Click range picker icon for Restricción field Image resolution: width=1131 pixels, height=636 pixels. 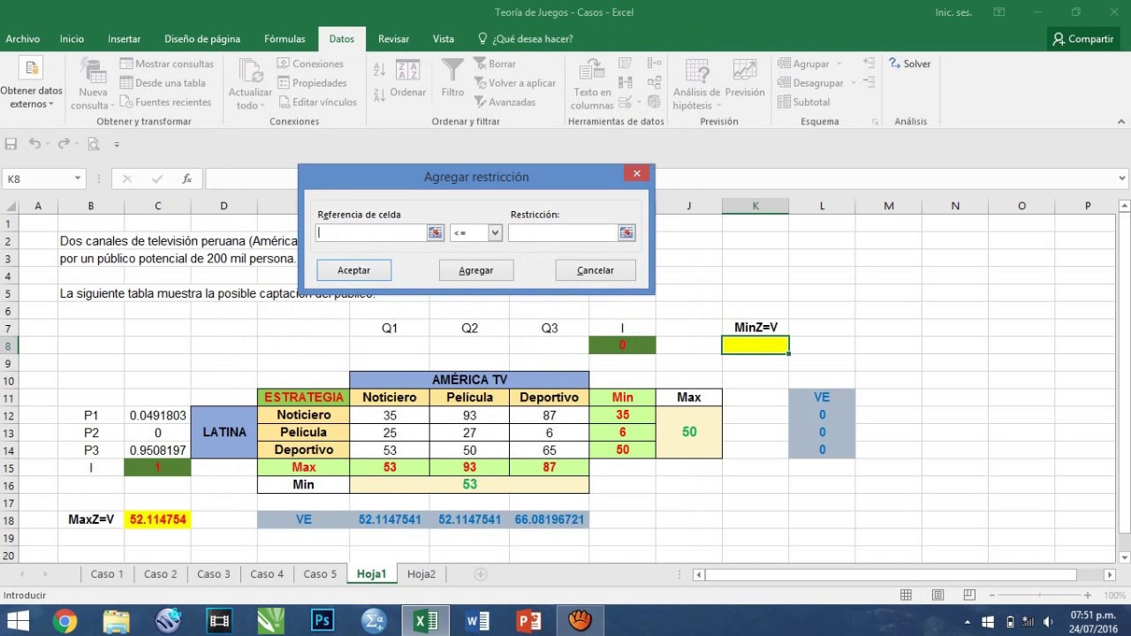(x=626, y=232)
